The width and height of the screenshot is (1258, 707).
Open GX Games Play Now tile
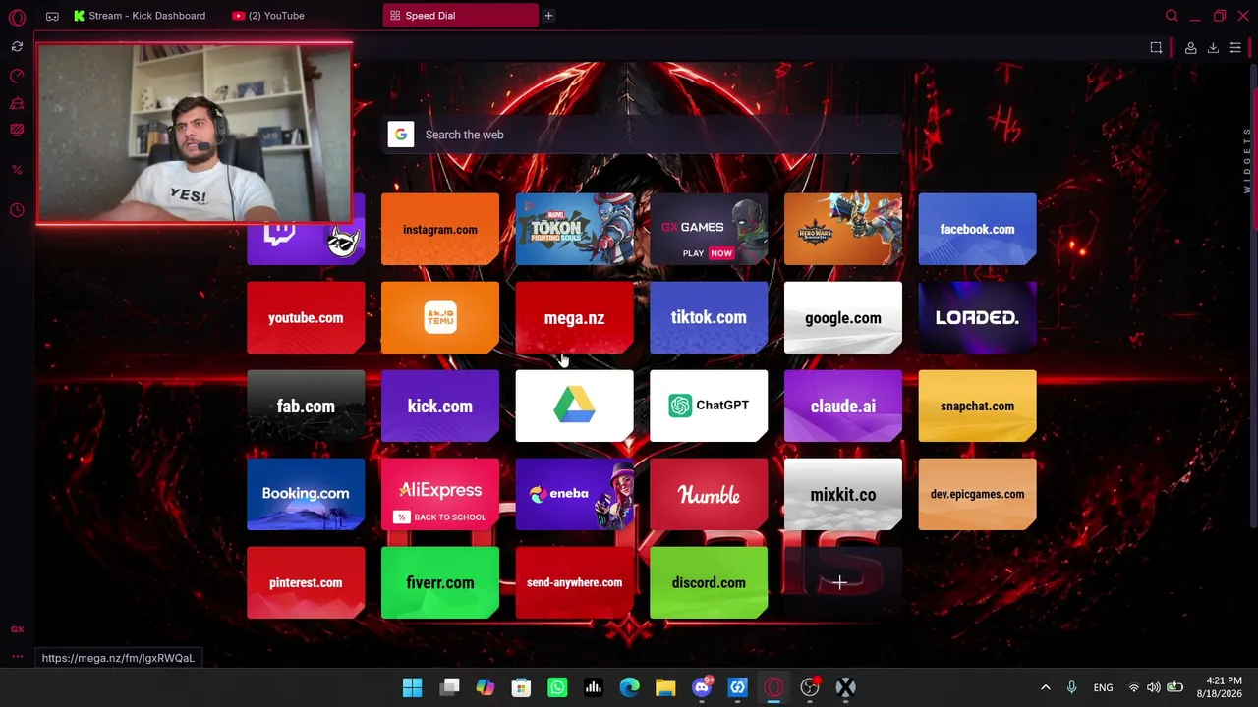(x=709, y=229)
